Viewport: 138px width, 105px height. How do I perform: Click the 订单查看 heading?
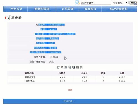coord(14,17)
